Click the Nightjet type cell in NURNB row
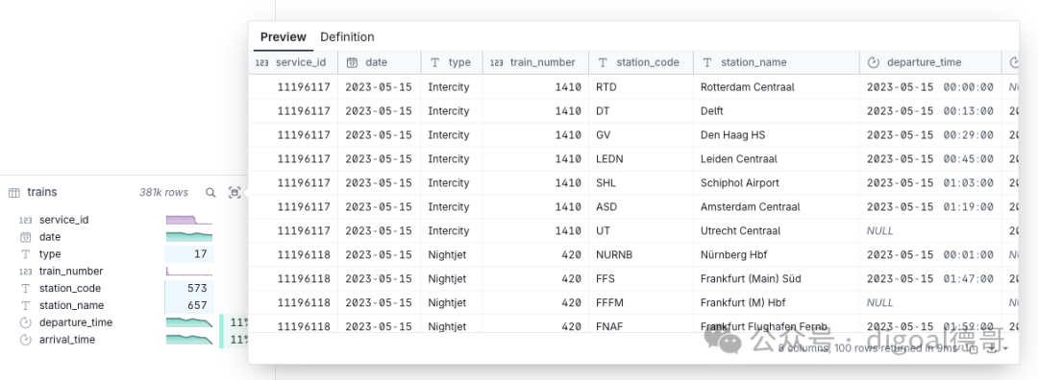Viewport: 1038px width, 380px height. (x=452, y=254)
